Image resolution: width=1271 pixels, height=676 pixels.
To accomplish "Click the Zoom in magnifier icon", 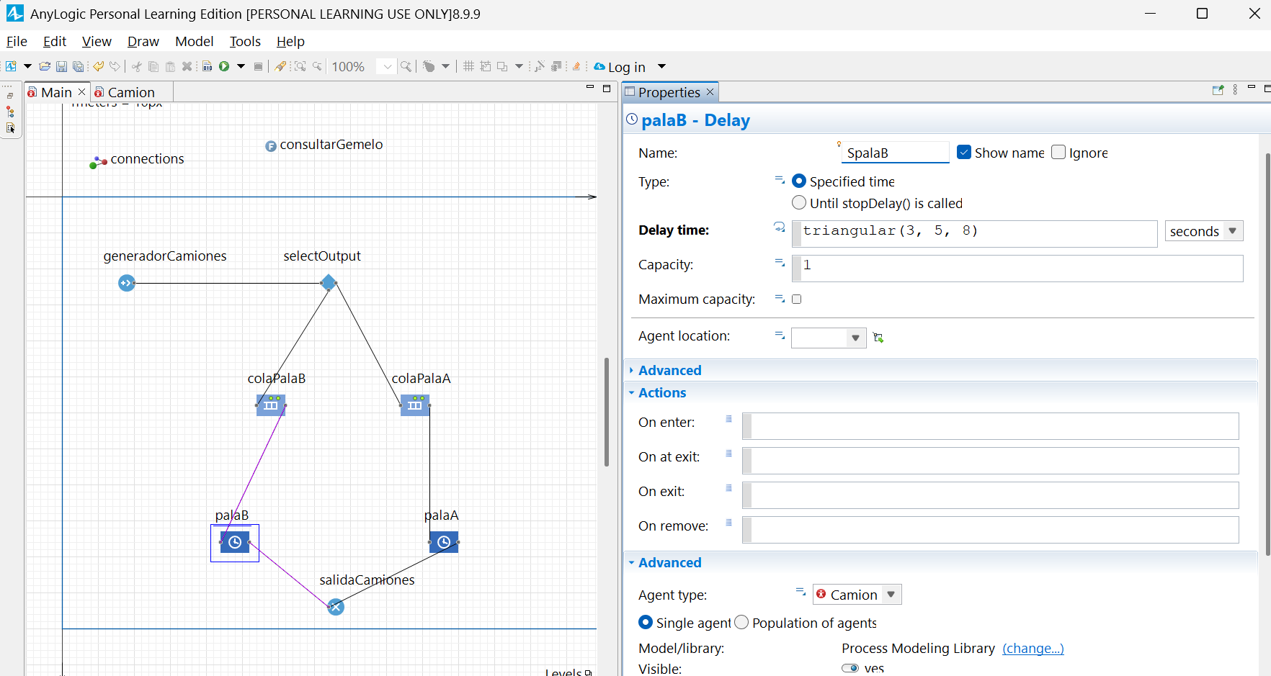I will pyautogui.click(x=406, y=67).
